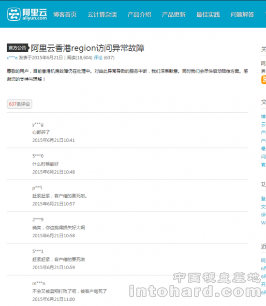Select commenter name 5***0
The height and width of the screenshot is (306, 266).
[38, 156]
